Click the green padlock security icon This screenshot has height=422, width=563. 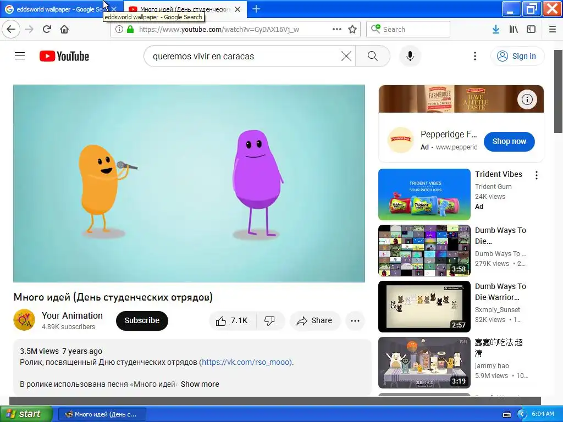130,29
